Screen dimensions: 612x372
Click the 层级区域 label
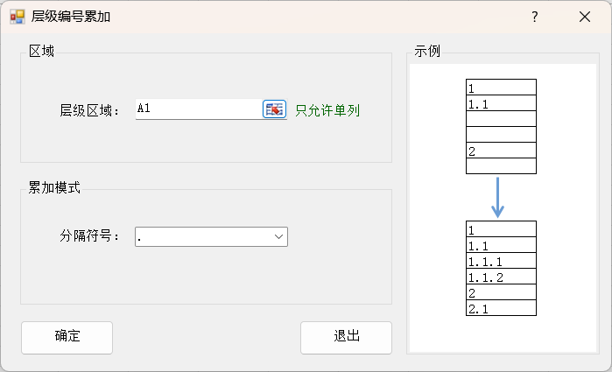click(x=89, y=111)
